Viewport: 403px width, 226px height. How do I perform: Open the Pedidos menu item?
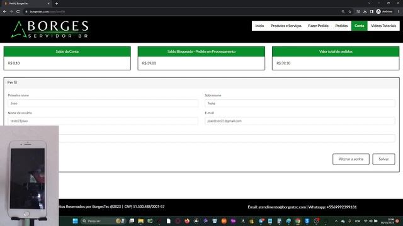pos(341,26)
